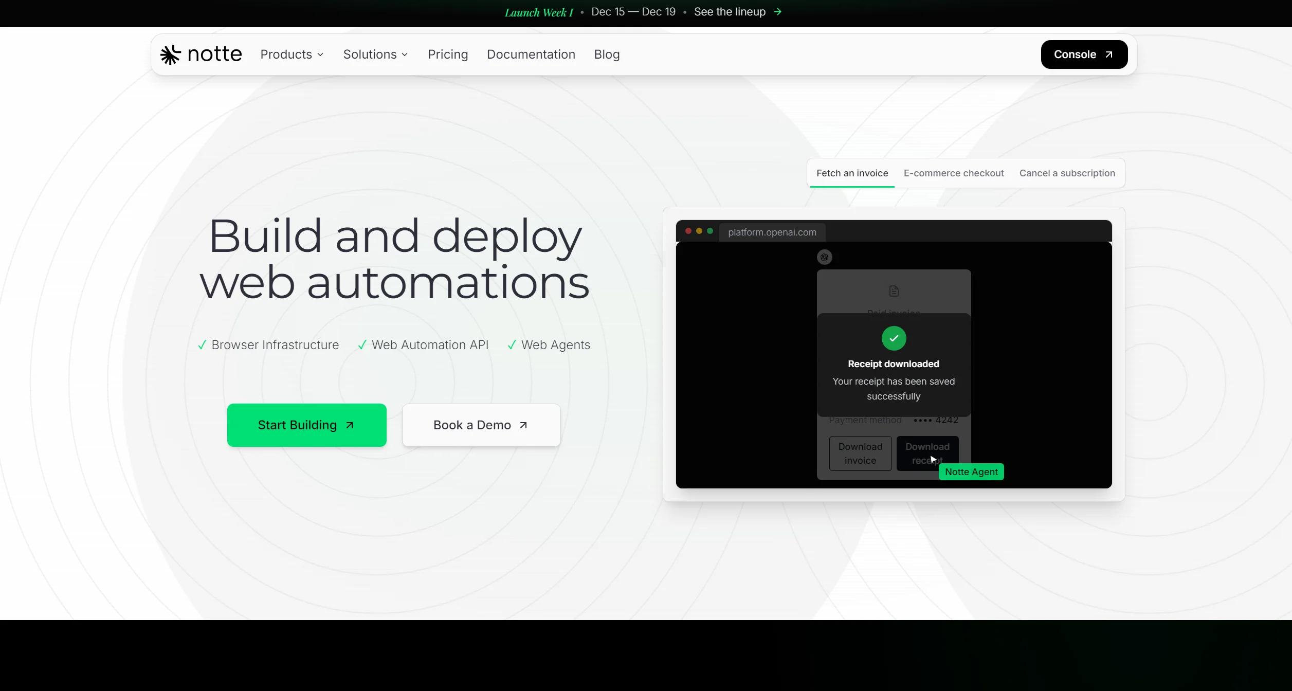Switch to the E-commerce checkout tab
Screen dimensions: 1292x691
click(x=953, y=173)
